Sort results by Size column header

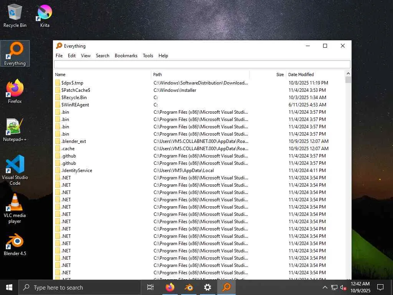[x=268, y=75]
